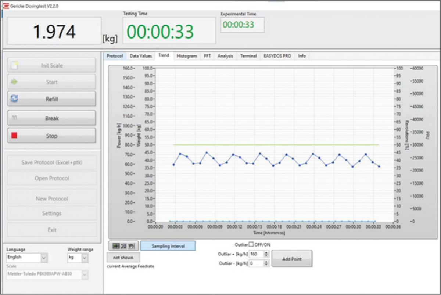Select the graph cursor crosshair tool icon

[116, 246]
